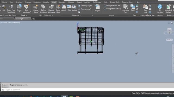This screenshot has height=97, width=174.
Task: Switch to the Output tab
Action: pos(79,2)
